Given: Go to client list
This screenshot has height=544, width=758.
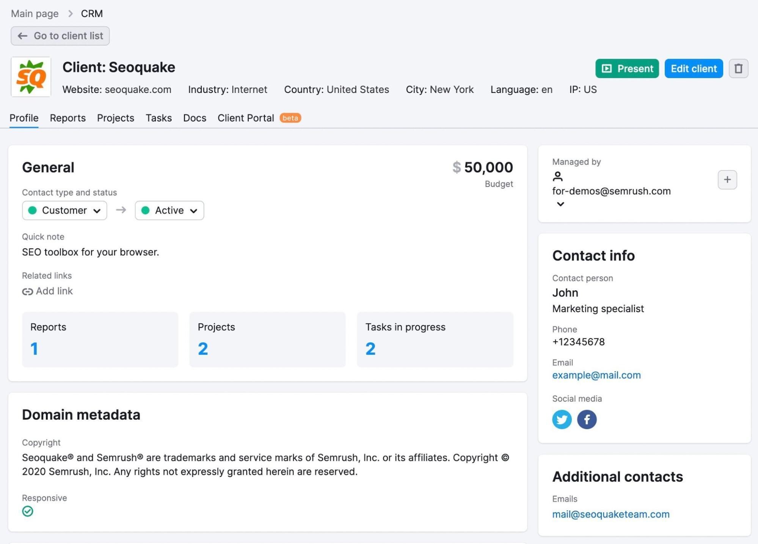Looking at the screenshot, I should pyautogui.click(x=60, y=36).
